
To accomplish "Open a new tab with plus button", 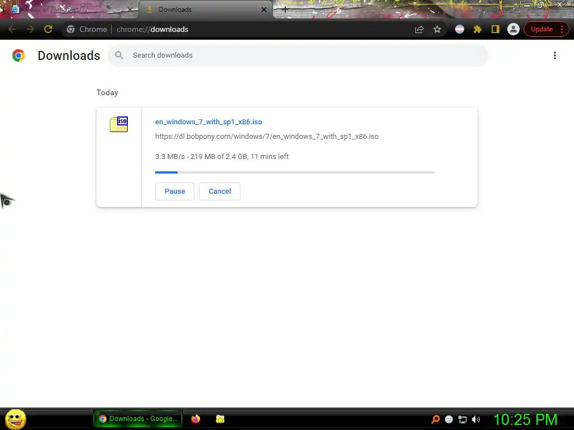I will [x=285, y=10].
